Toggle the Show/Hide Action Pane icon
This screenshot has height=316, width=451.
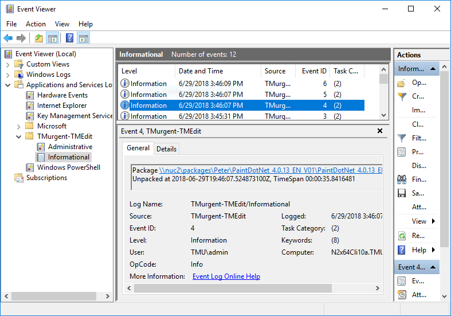pos(84,38)
